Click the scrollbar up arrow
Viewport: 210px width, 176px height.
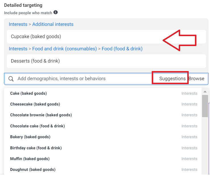click(x=205, y=92)
